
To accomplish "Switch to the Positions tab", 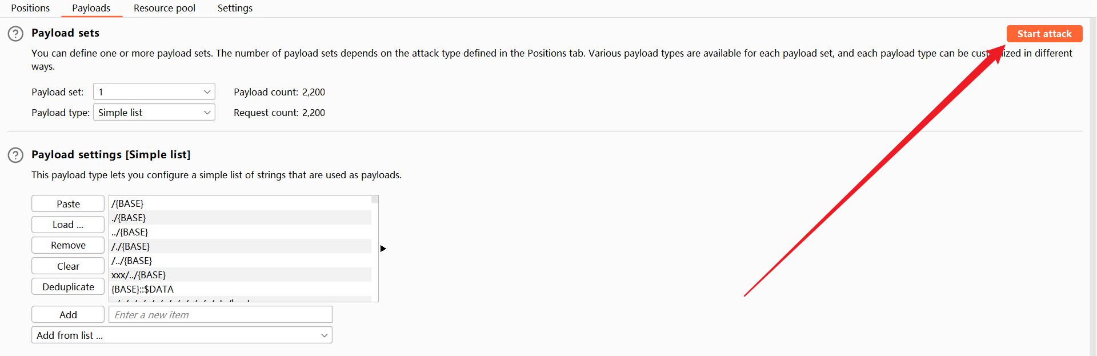I will pyautogui.click(x=30, y=8).
